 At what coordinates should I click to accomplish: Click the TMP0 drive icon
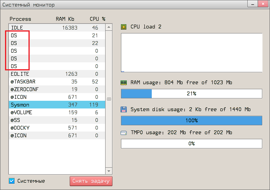pos(124,133)
